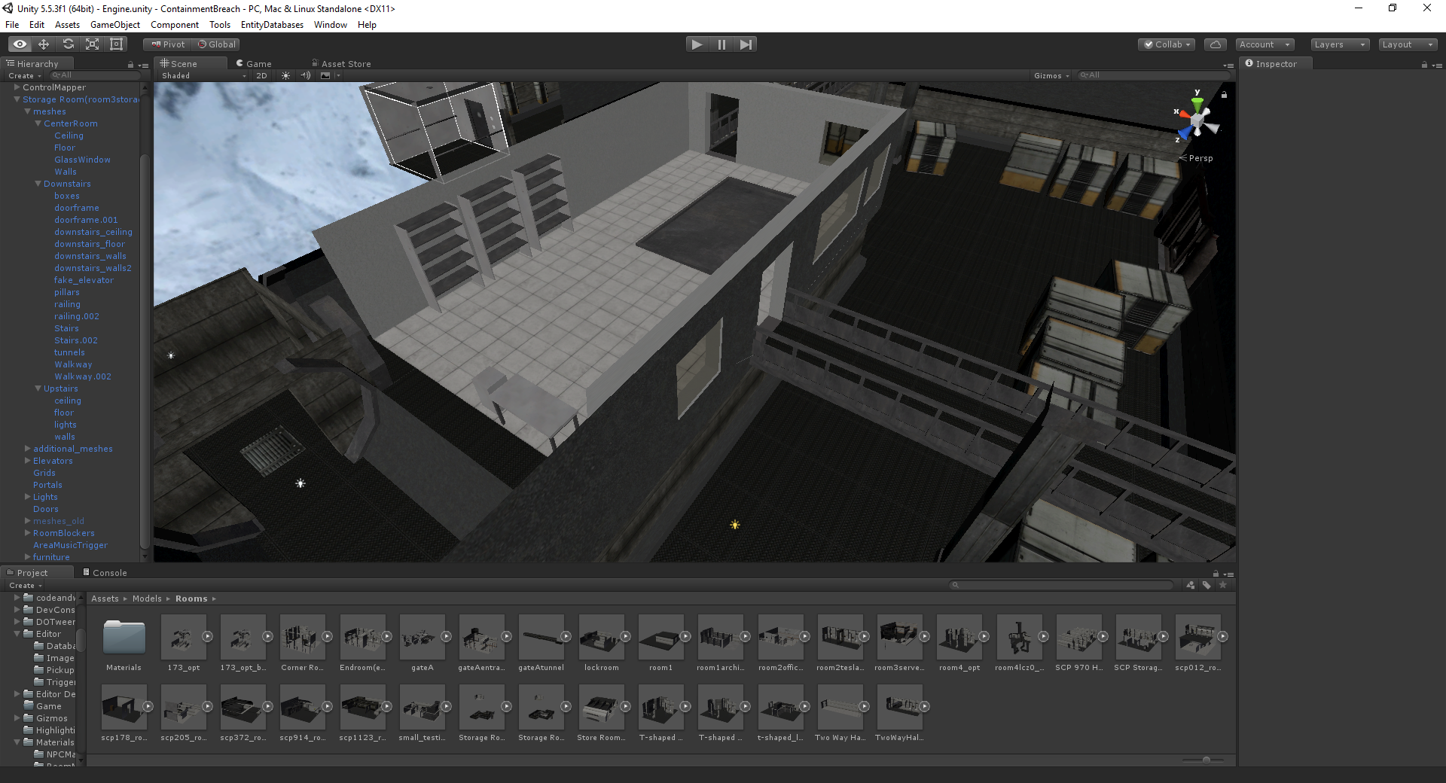This screenshot has height=783, width=1446.
Task: Open the Hierarchy panel options menu
Action: [144, 66]
